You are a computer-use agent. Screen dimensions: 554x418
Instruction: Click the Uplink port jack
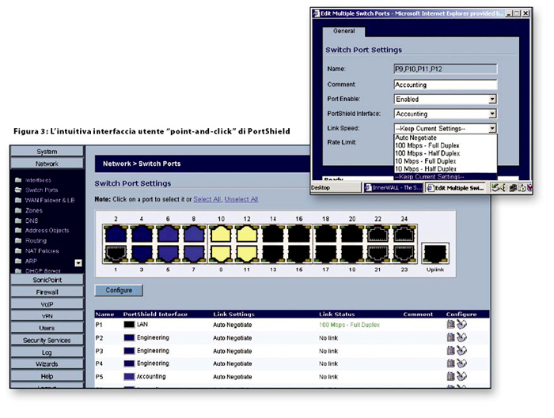(435, 254)
